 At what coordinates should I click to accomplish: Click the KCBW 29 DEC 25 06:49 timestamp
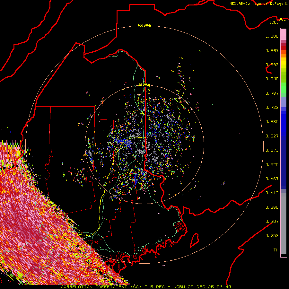[x=202, y=287]
